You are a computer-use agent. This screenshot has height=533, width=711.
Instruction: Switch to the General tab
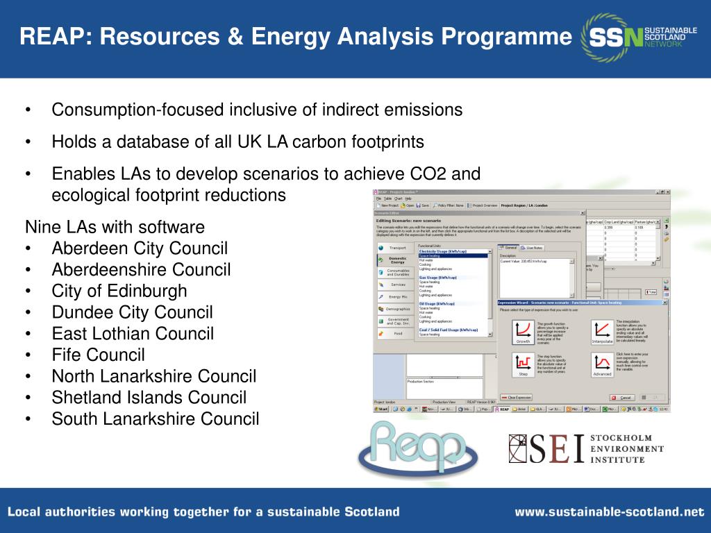coord(508,248)
